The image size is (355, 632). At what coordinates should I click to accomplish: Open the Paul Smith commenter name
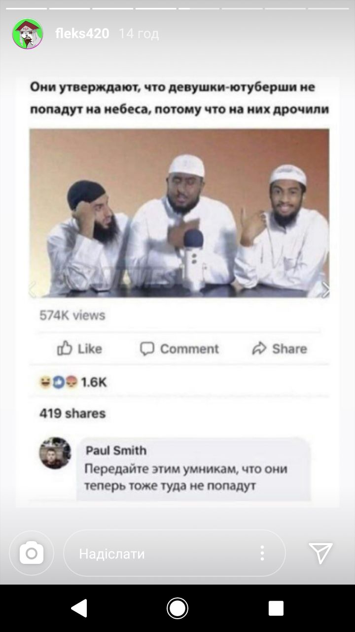click(x=116, y=450)
